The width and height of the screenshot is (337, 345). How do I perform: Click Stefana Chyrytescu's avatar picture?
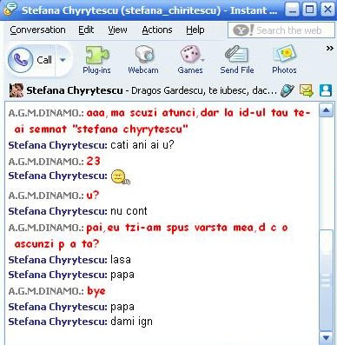[17, 90]
